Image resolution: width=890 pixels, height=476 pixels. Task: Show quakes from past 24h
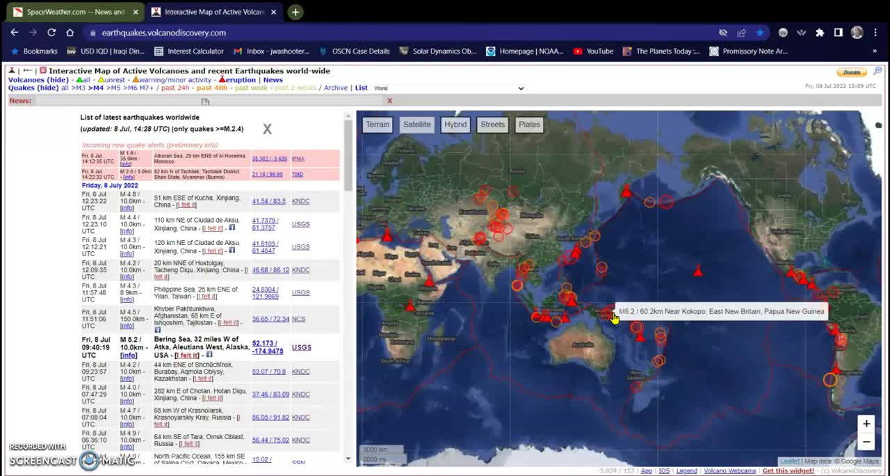tap(177, 88)
